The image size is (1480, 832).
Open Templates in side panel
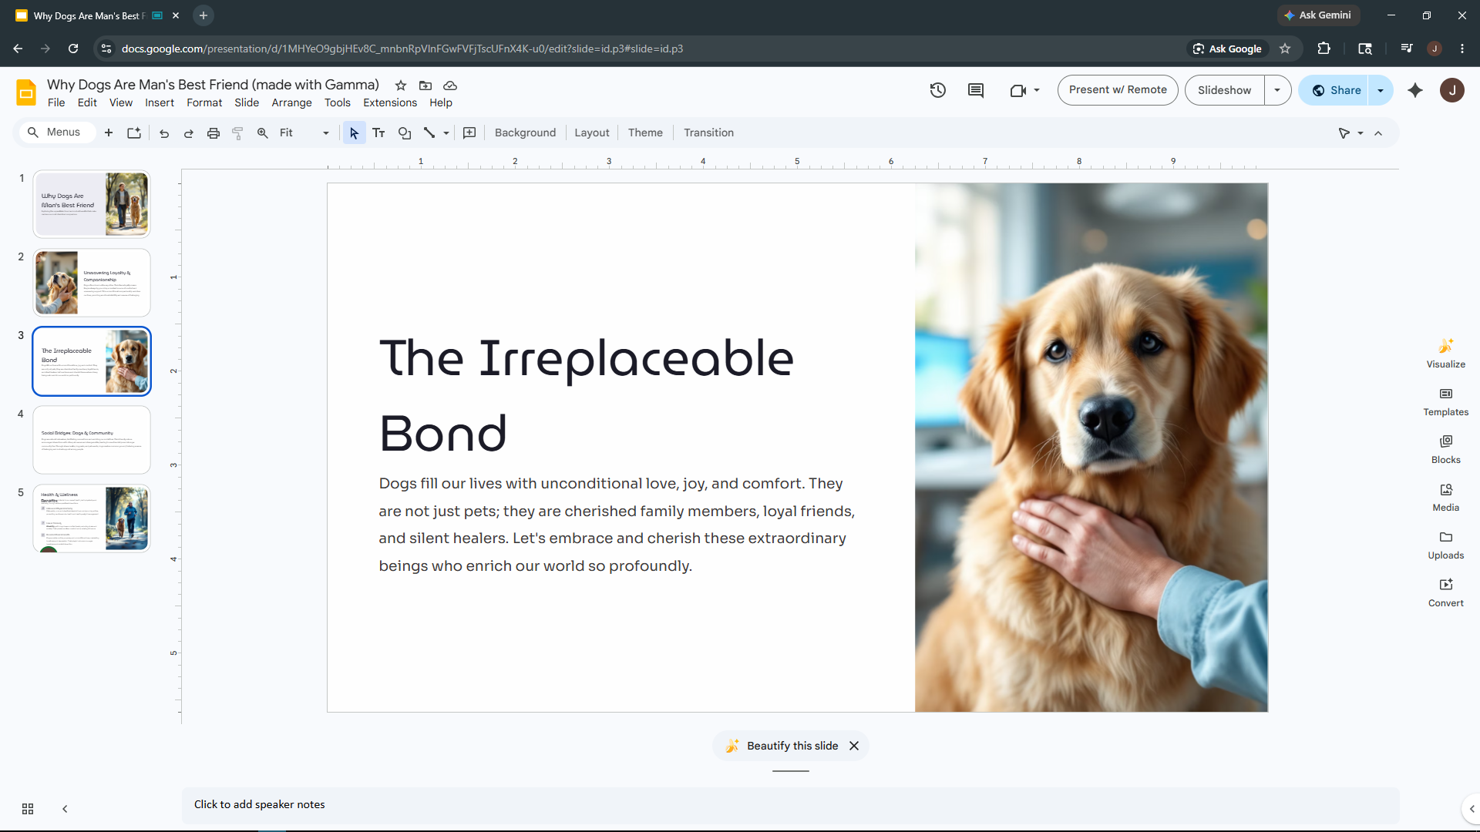[1446, 402]
